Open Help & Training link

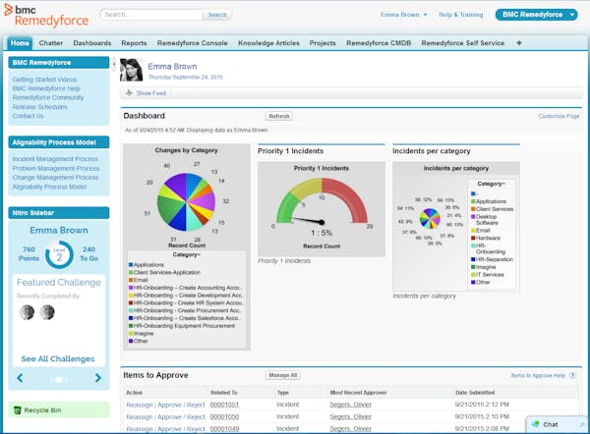pos(460,15)
